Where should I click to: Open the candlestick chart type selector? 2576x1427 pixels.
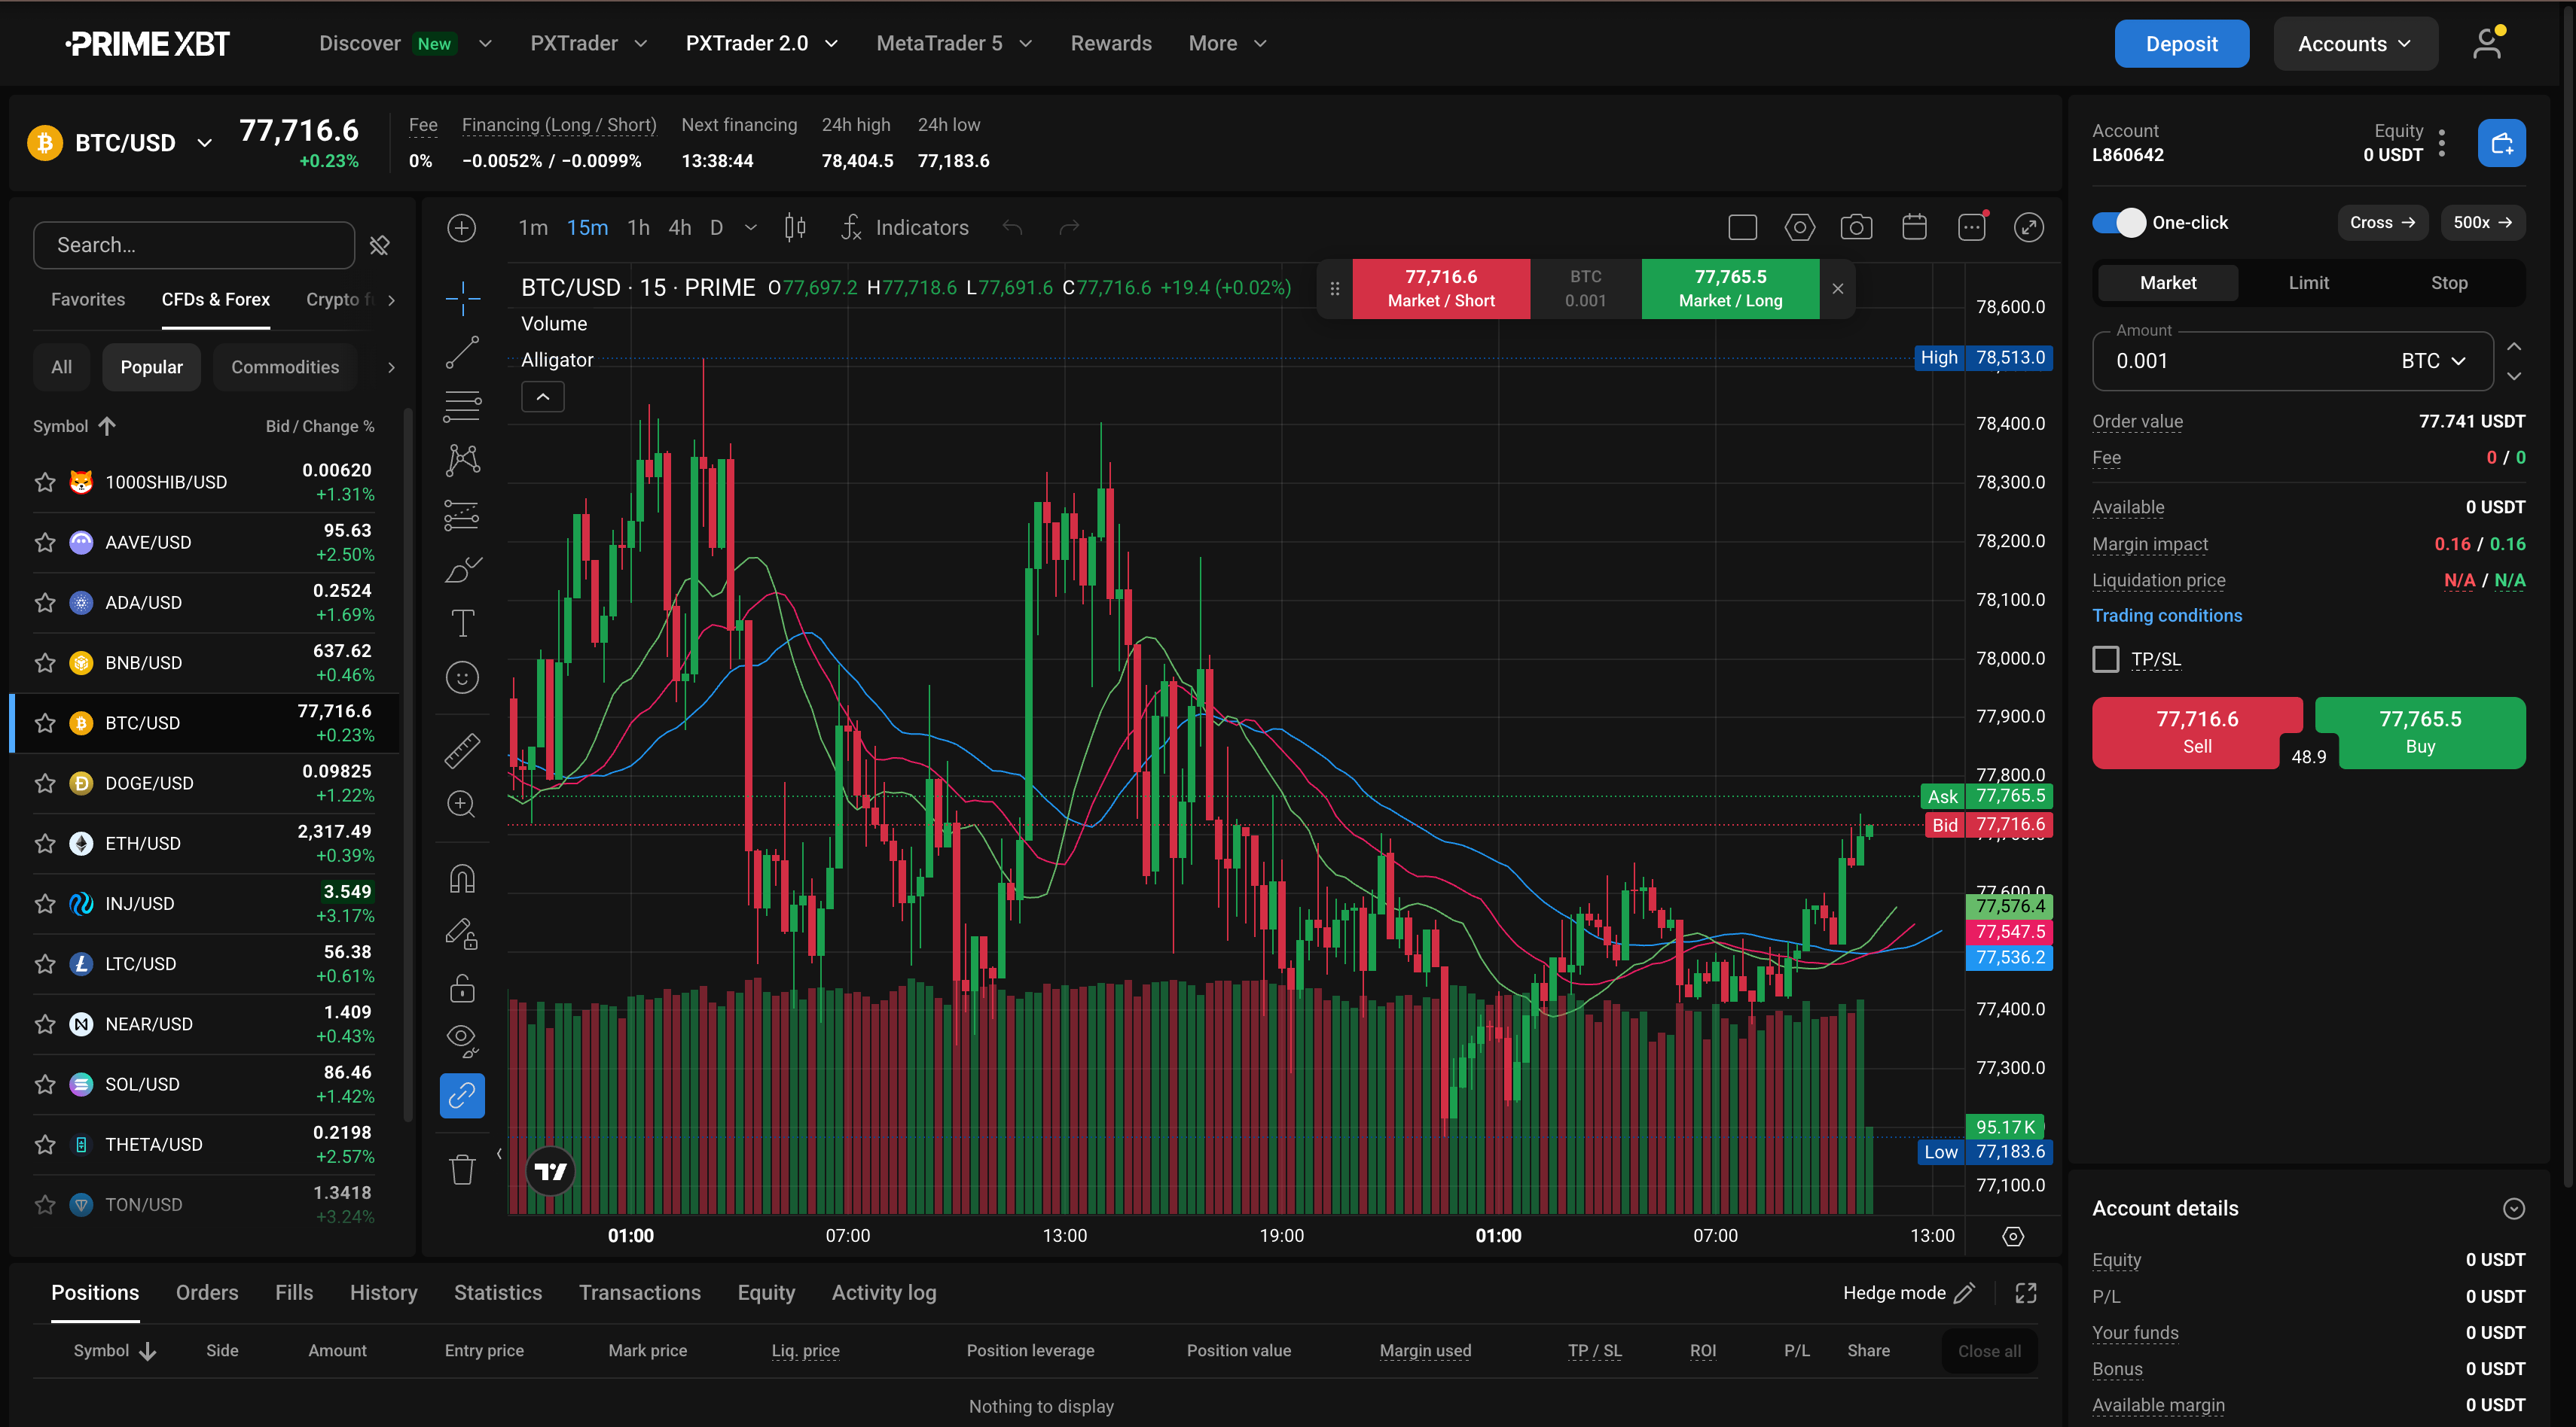795,228
